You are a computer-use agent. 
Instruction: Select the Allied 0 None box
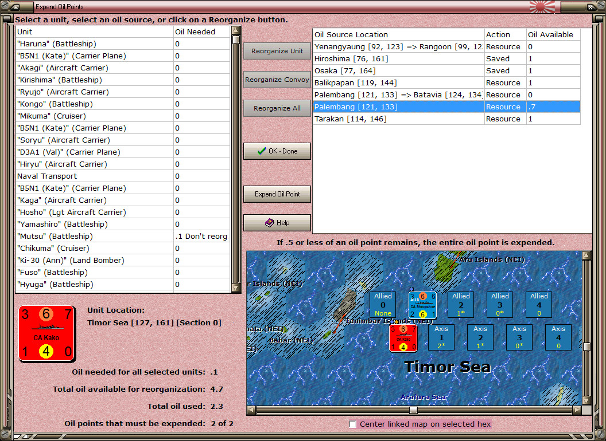[383, 305]
